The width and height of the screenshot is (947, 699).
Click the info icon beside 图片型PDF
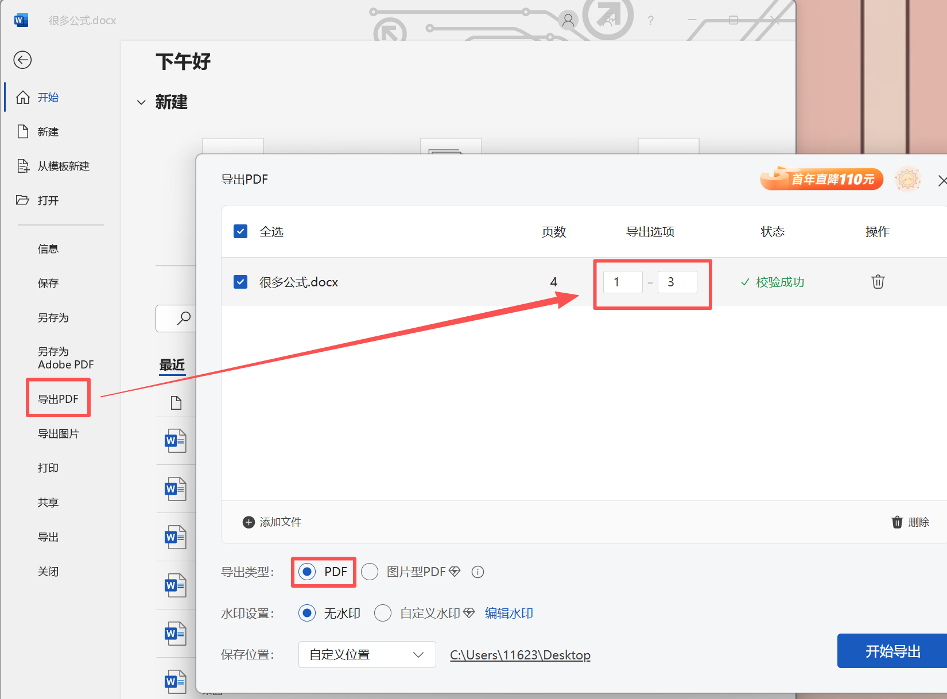click(x=478, y=572)
